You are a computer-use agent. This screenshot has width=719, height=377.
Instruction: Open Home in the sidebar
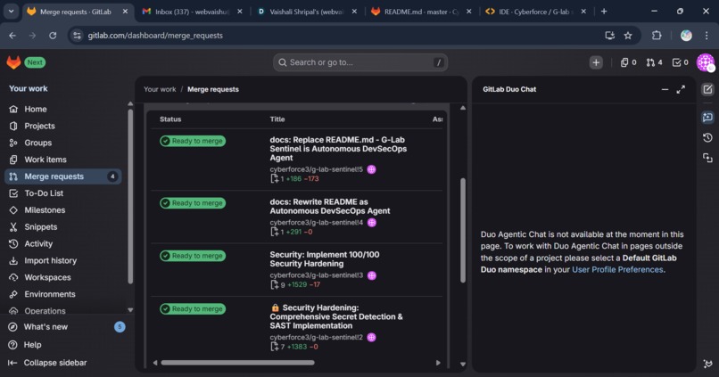click(62, 109)
